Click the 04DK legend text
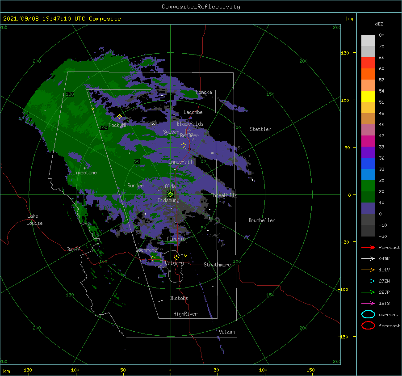Image resolution: width=402 pixels, height=376 pixels. pos(384,259)
